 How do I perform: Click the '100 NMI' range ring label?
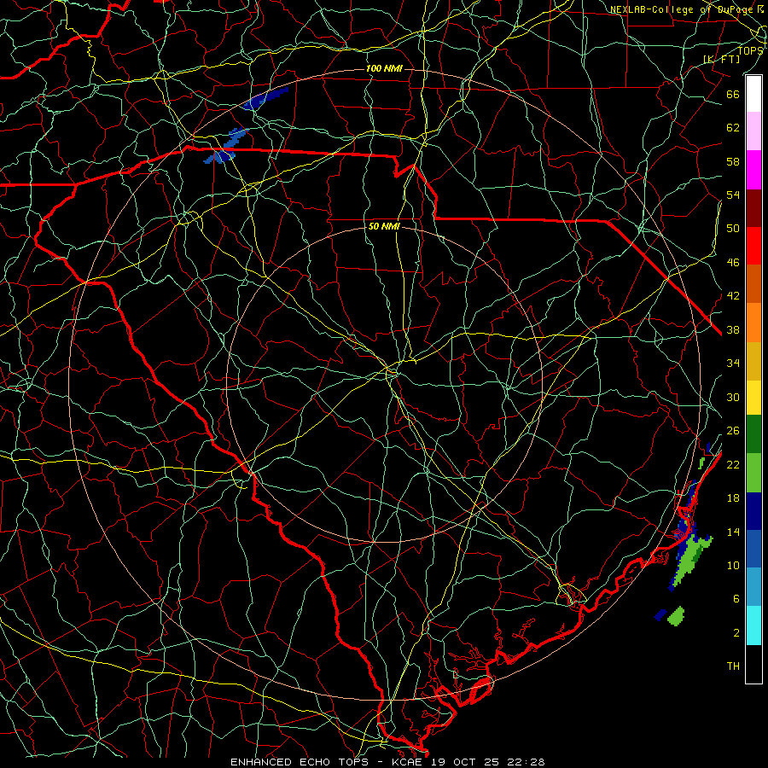(384, 68)
